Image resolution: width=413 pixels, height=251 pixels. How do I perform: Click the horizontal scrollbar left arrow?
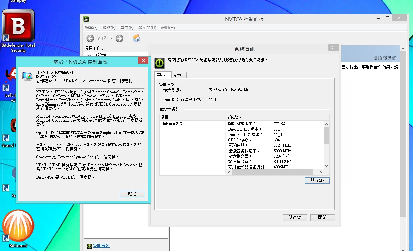(229, 172)
